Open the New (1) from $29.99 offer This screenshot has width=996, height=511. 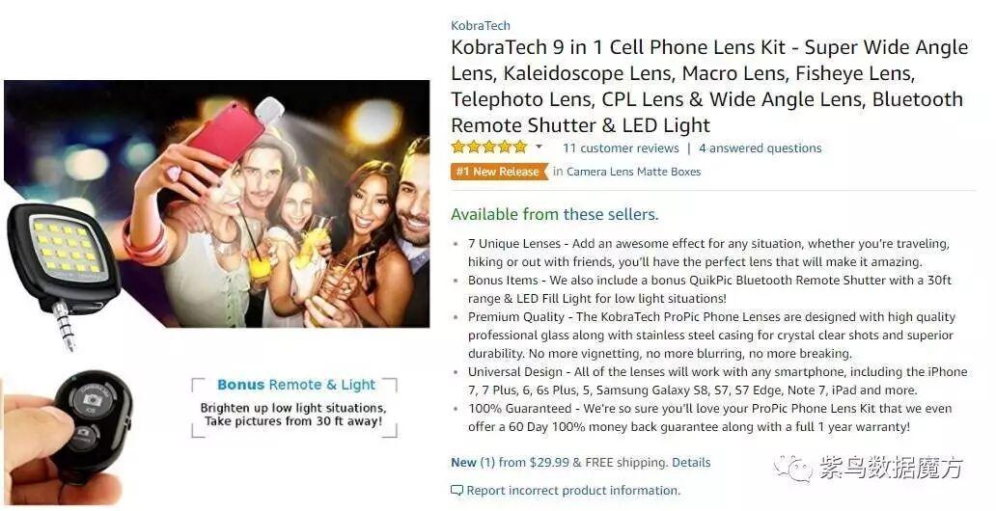510,463
